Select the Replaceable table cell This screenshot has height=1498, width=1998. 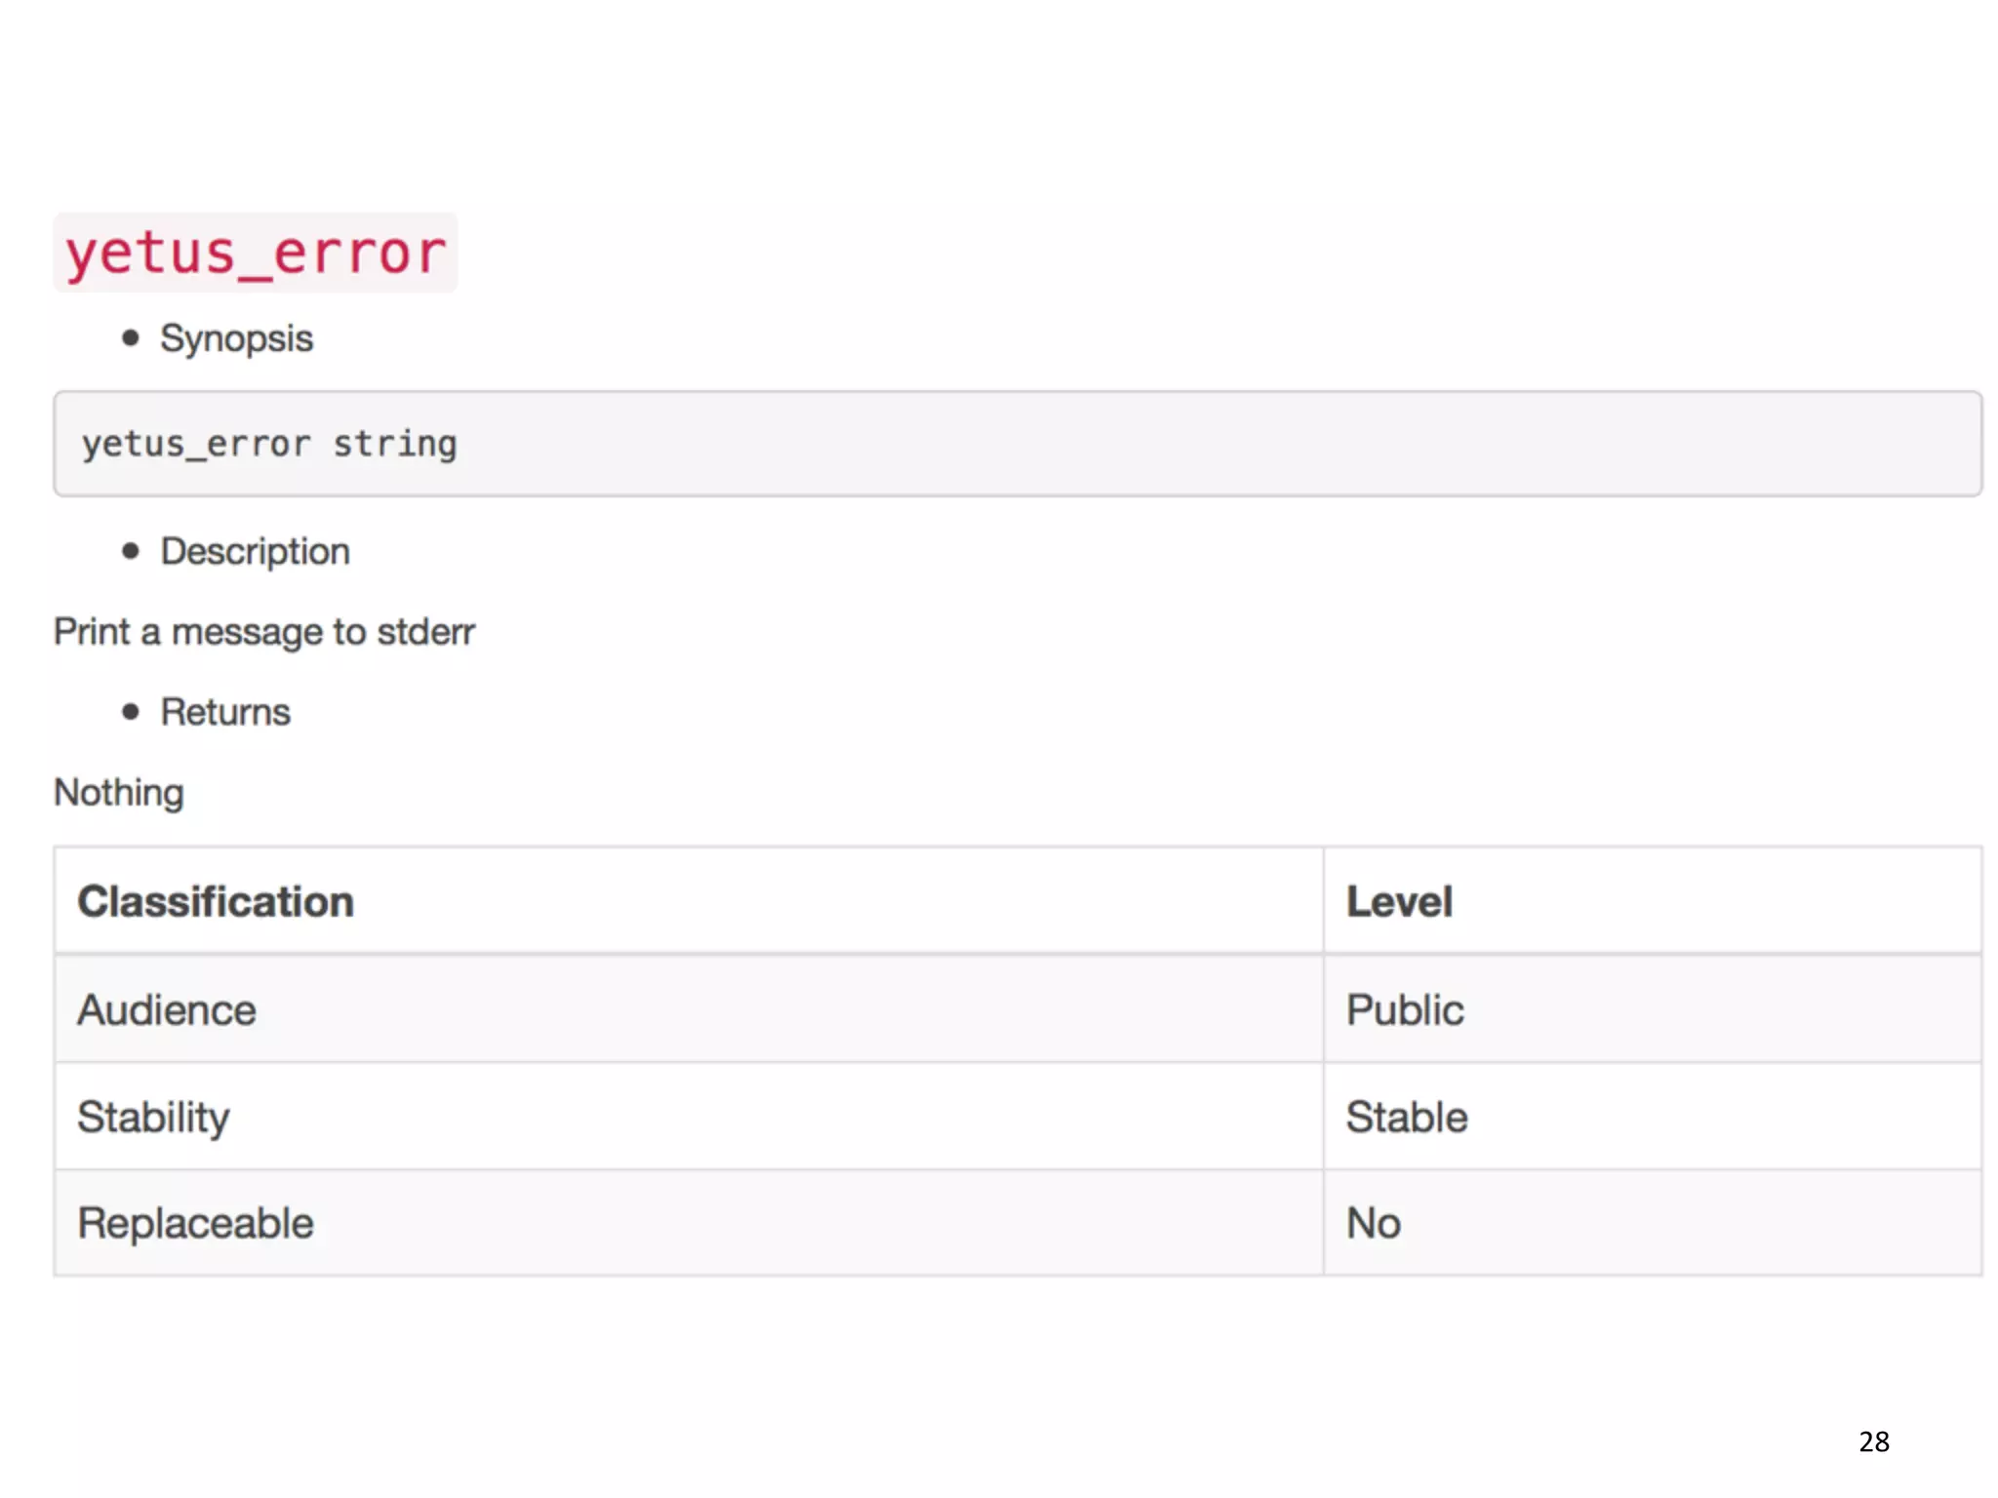click(x=195, y=1223)
